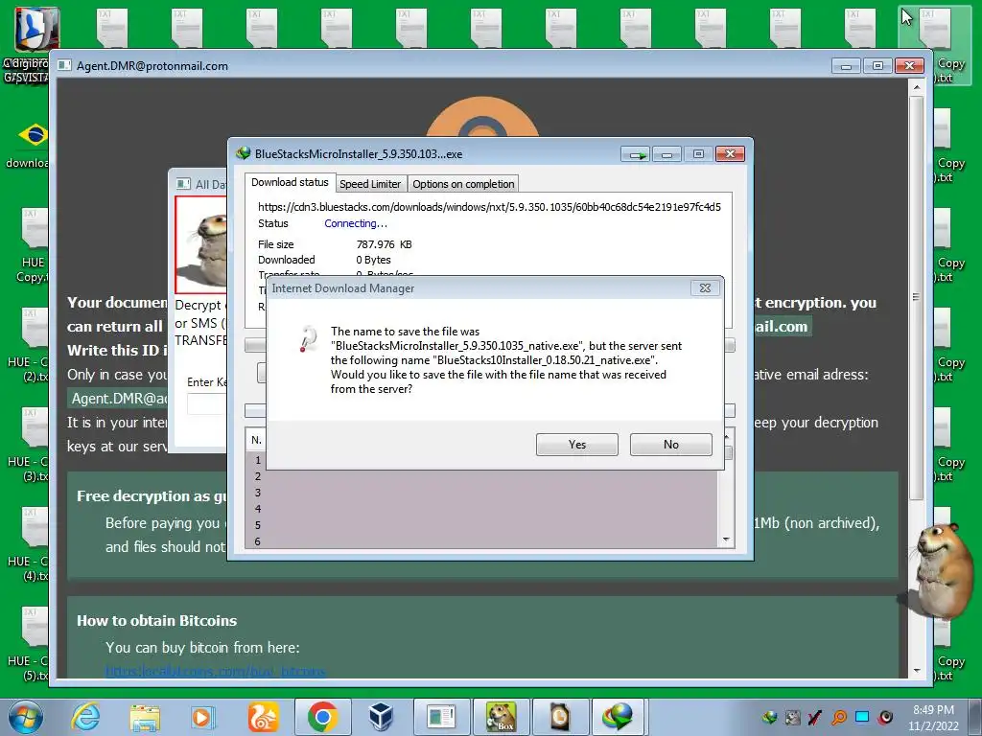Click the highlighted Agent.DMR@ email address
982x736 pixels.
pyautogui.click(x=118, y=399)
